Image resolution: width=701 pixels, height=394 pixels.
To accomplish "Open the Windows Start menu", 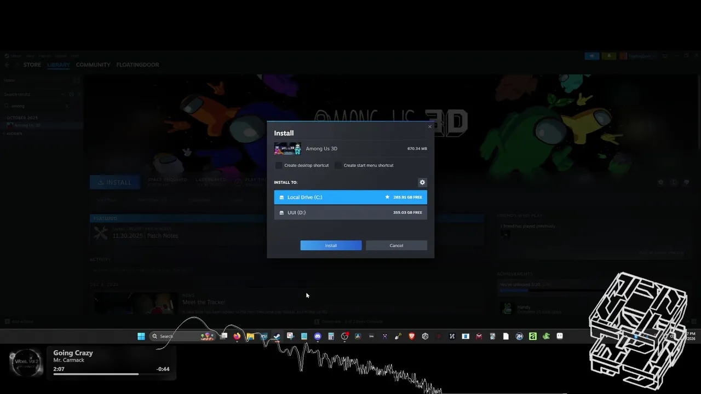I will coord(141,336).
